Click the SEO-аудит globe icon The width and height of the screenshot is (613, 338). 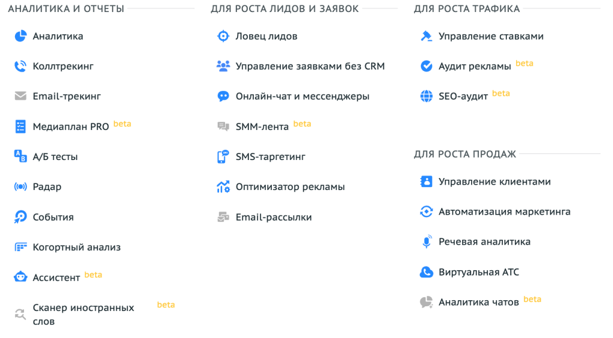426,96
